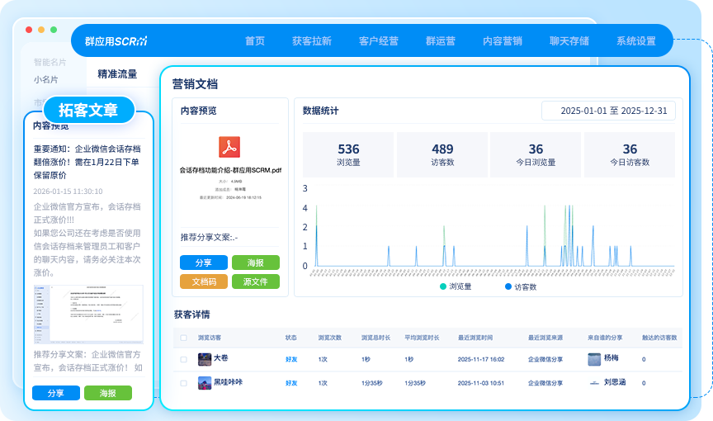Click the yellow macOS minimize dot
The height and width of the screenshot is (421, 713).
[41, 30]
